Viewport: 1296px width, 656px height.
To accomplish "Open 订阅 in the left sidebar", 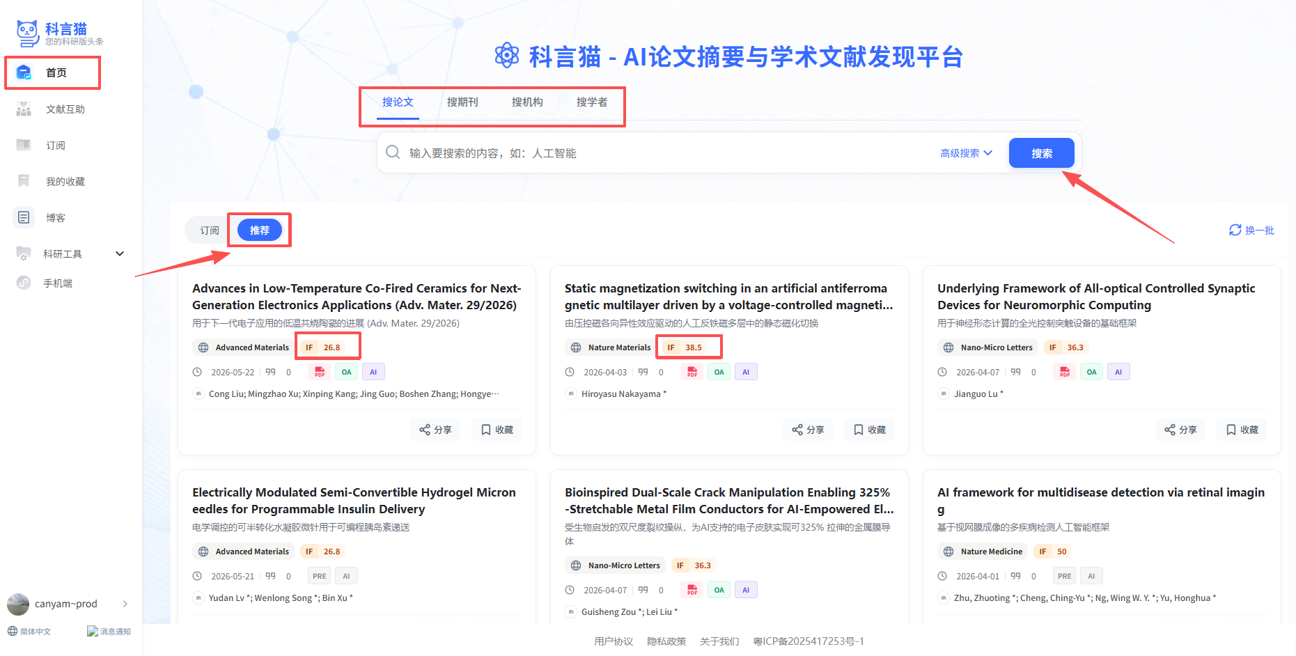I will (x=55, y=146).
